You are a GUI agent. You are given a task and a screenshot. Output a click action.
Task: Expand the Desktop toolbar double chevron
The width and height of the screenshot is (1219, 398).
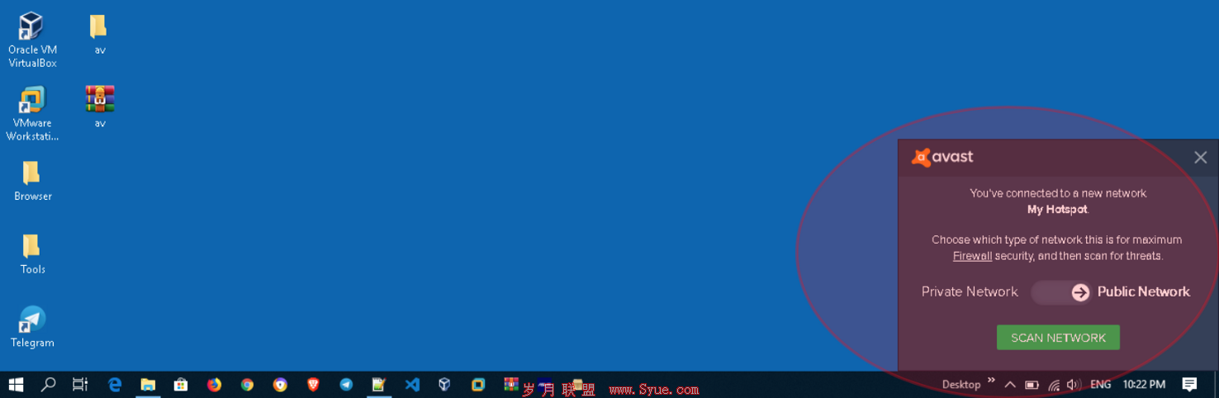click(x=992, y=381)
